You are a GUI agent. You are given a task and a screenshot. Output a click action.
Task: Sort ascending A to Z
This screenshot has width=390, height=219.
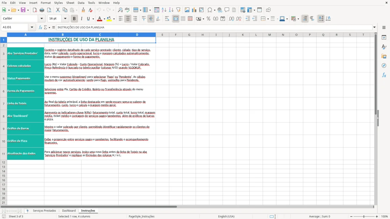164,10
